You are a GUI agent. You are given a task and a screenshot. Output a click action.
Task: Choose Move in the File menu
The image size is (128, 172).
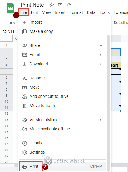coord(62,87)
